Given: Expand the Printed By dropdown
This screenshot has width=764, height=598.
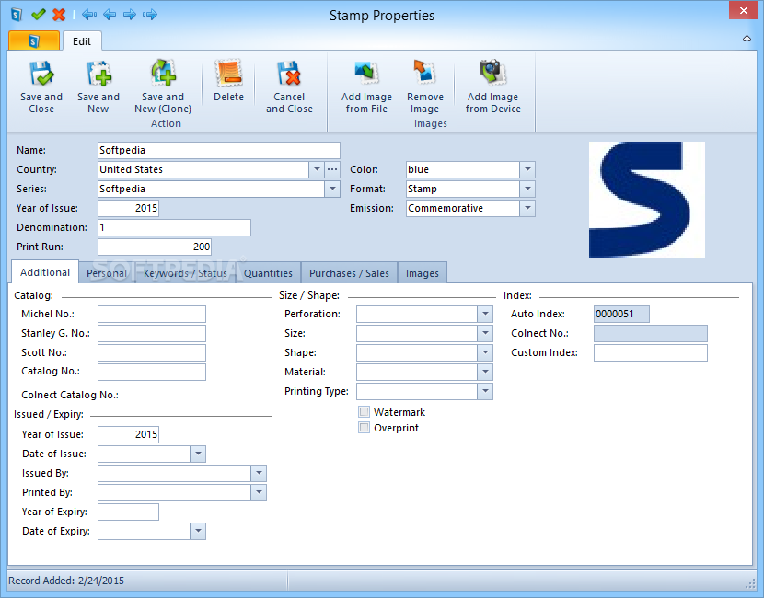Looking at the screenshot, I should 259,492.
